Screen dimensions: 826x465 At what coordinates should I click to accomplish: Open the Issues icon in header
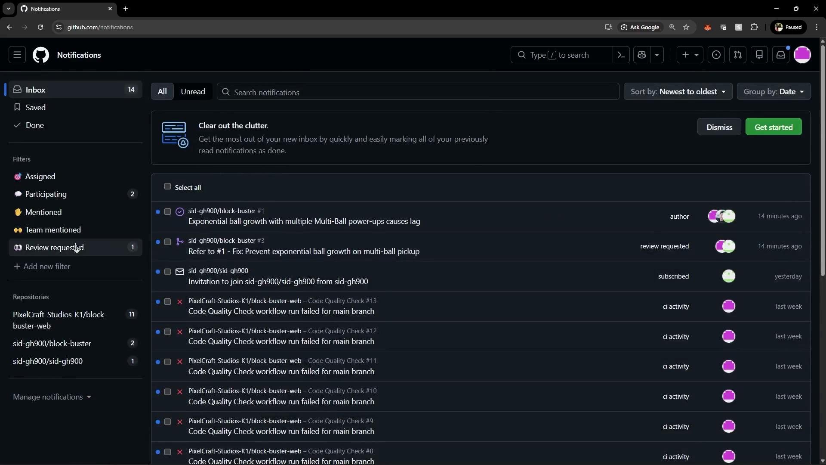[716, 55]
